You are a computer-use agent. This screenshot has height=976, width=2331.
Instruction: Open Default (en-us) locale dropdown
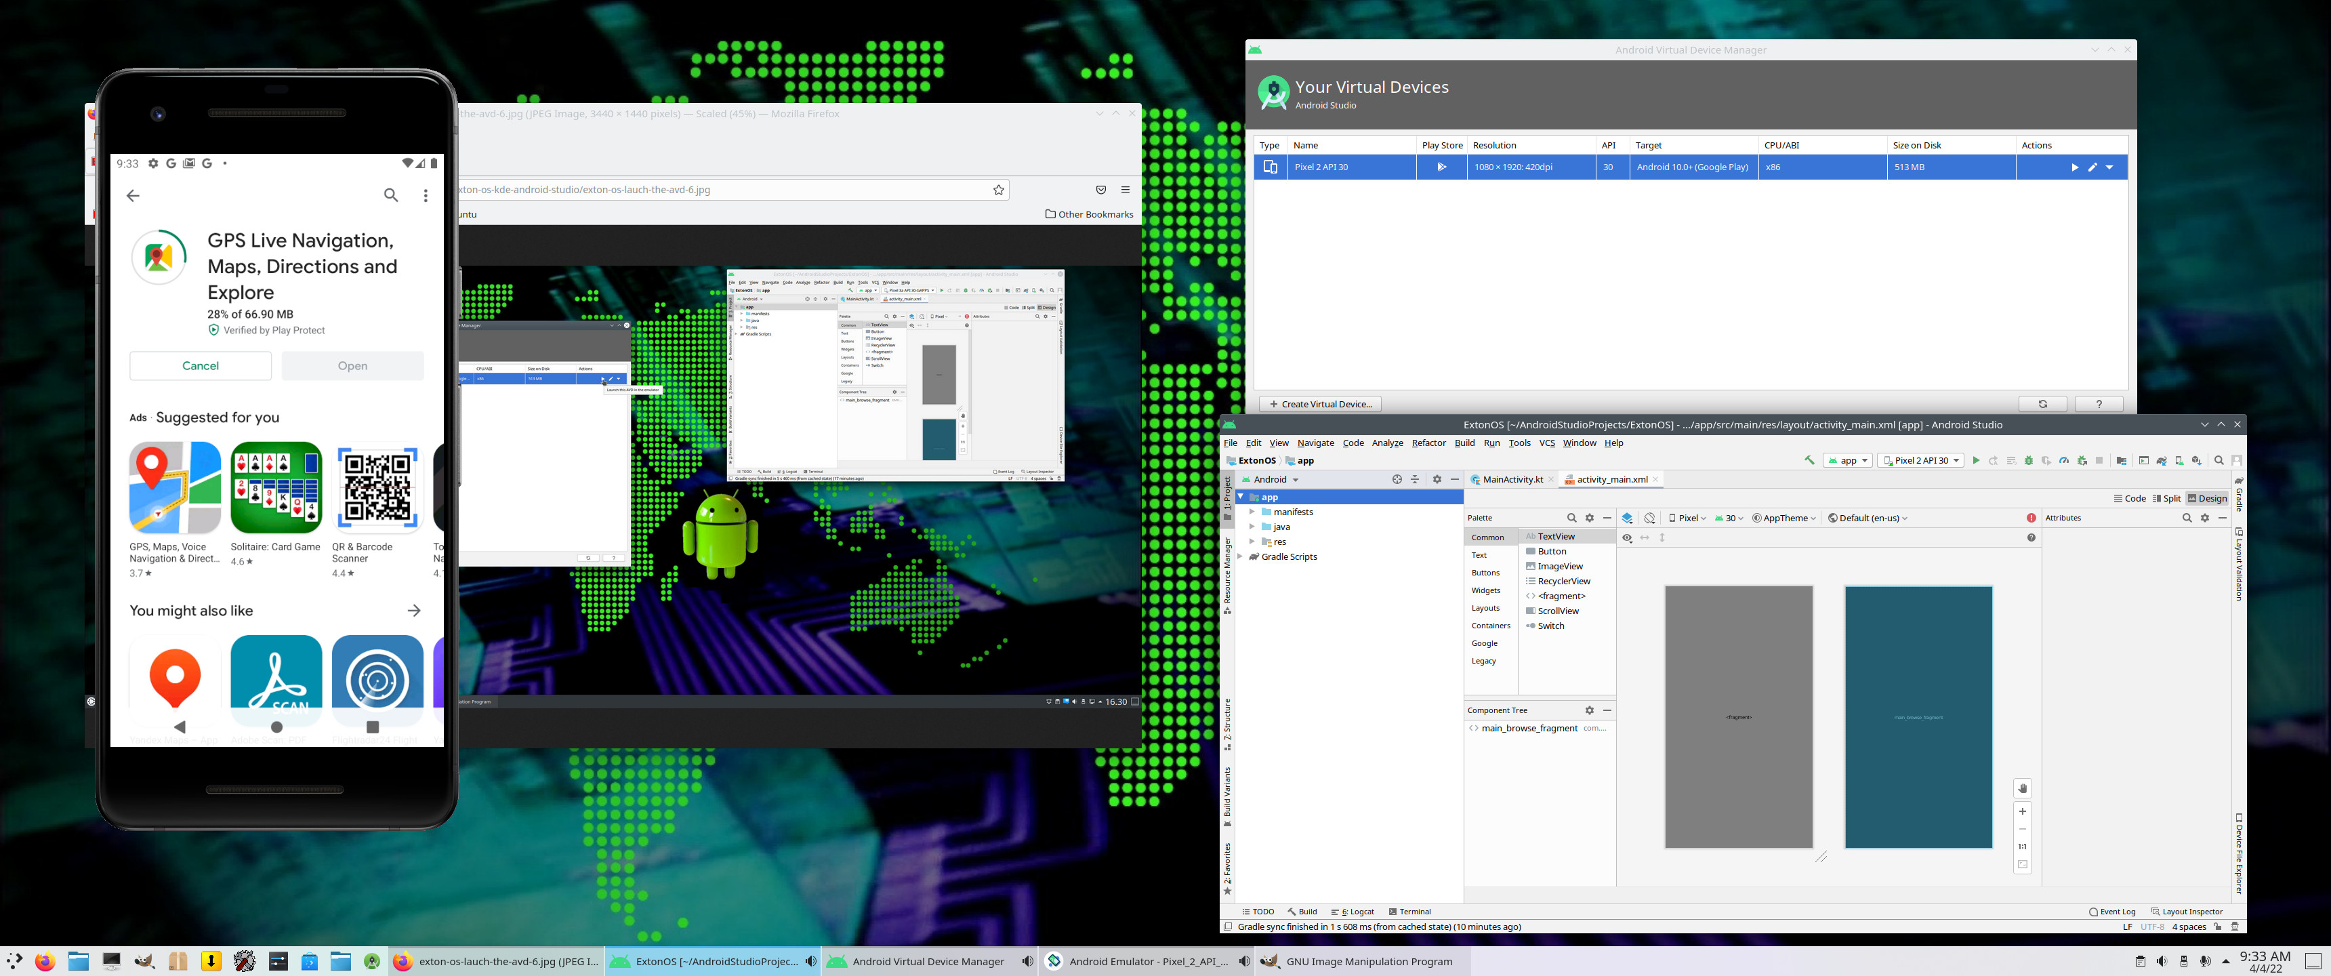coord(1868,518)
